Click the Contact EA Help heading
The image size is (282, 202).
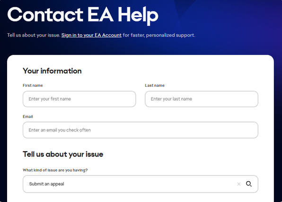(83, 15)
